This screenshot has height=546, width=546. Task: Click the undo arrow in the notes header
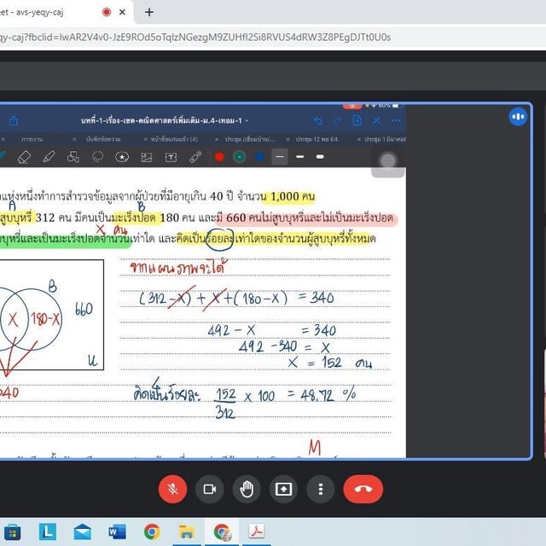[318, 121]
